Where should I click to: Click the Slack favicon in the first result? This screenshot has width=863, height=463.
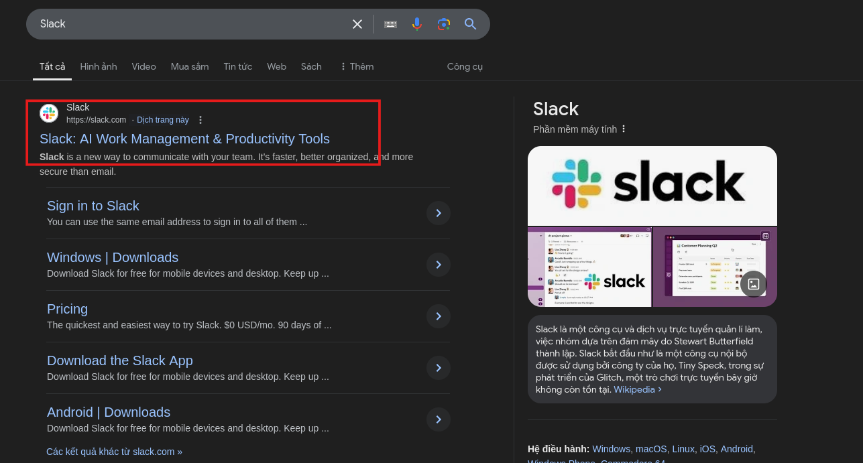[49, 113]
